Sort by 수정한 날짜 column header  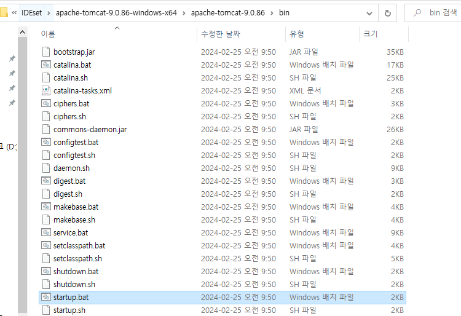221,34
